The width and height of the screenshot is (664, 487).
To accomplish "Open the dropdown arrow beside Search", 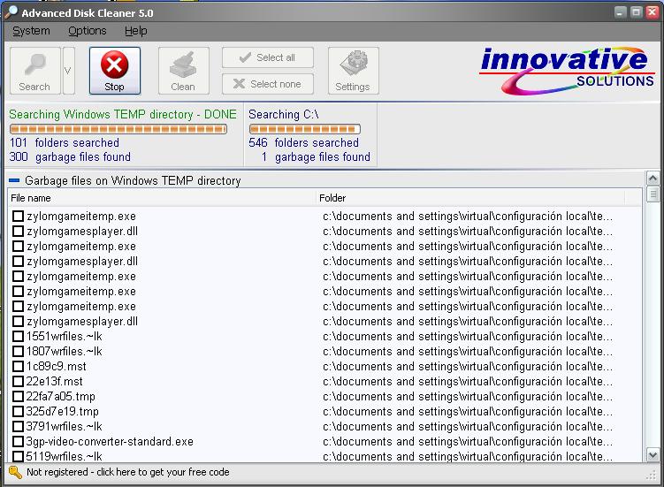I will pyautogui.click(x=69, y=71).
